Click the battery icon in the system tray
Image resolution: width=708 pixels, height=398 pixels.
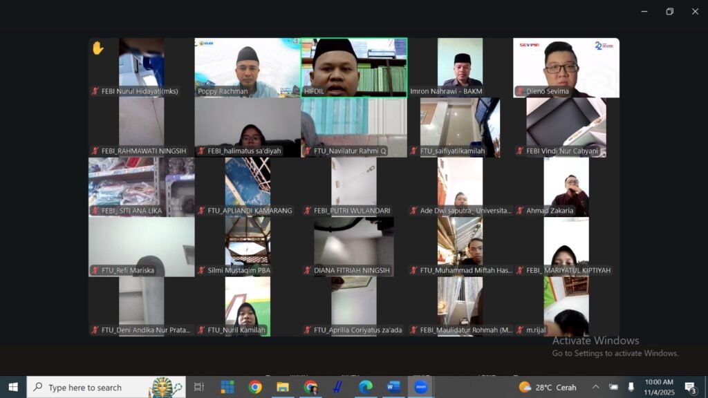pyautogui.click(x=613, y=387)
